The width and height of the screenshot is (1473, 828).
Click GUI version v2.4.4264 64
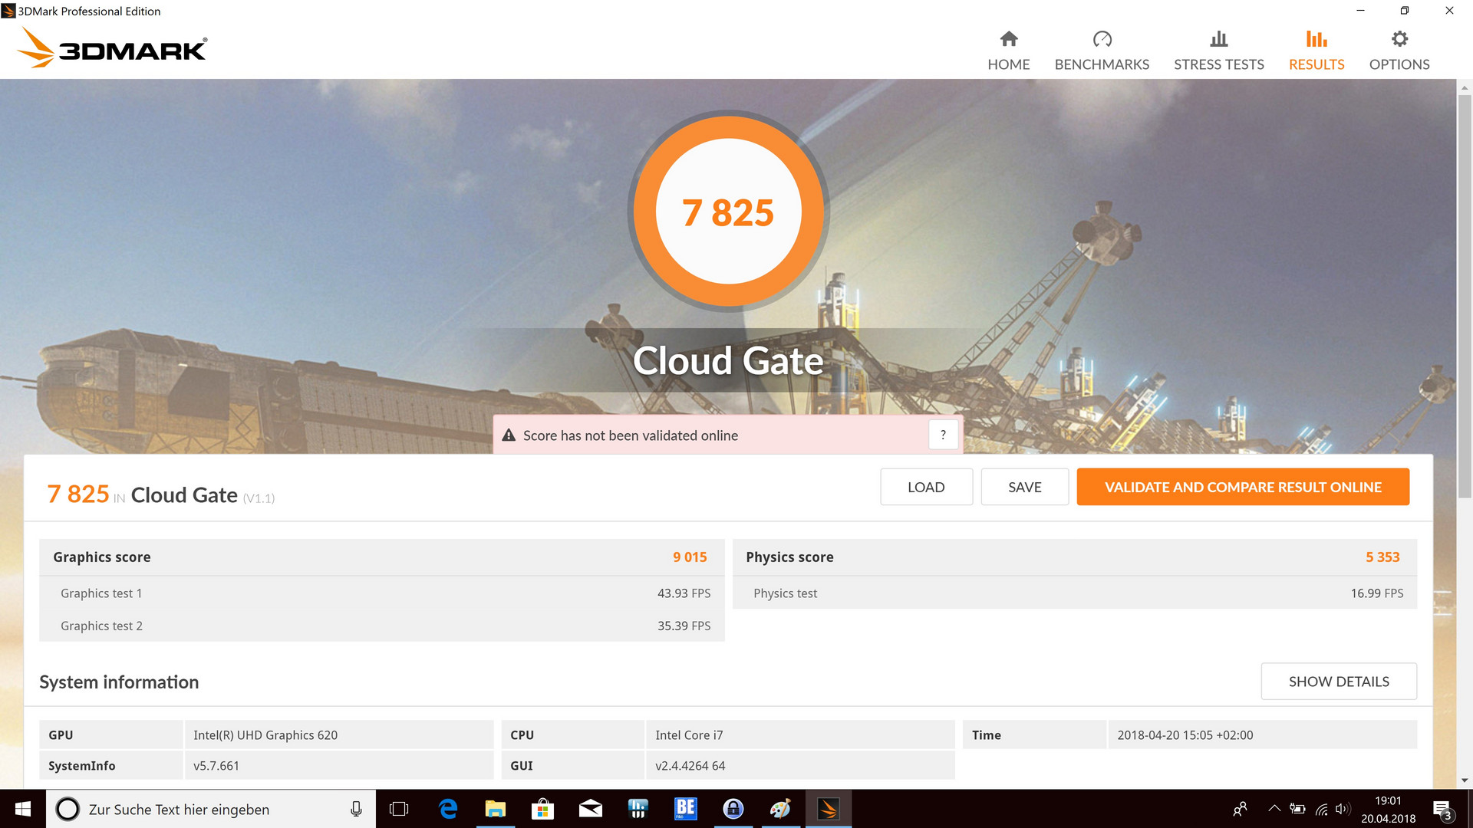690,766
